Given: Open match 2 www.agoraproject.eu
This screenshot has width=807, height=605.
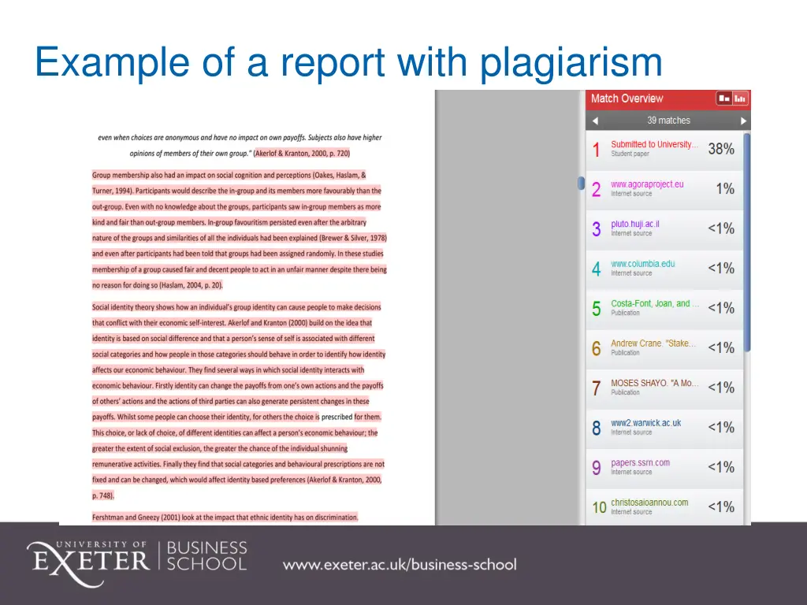Looking at the screenshot, I should pos(664,189).
